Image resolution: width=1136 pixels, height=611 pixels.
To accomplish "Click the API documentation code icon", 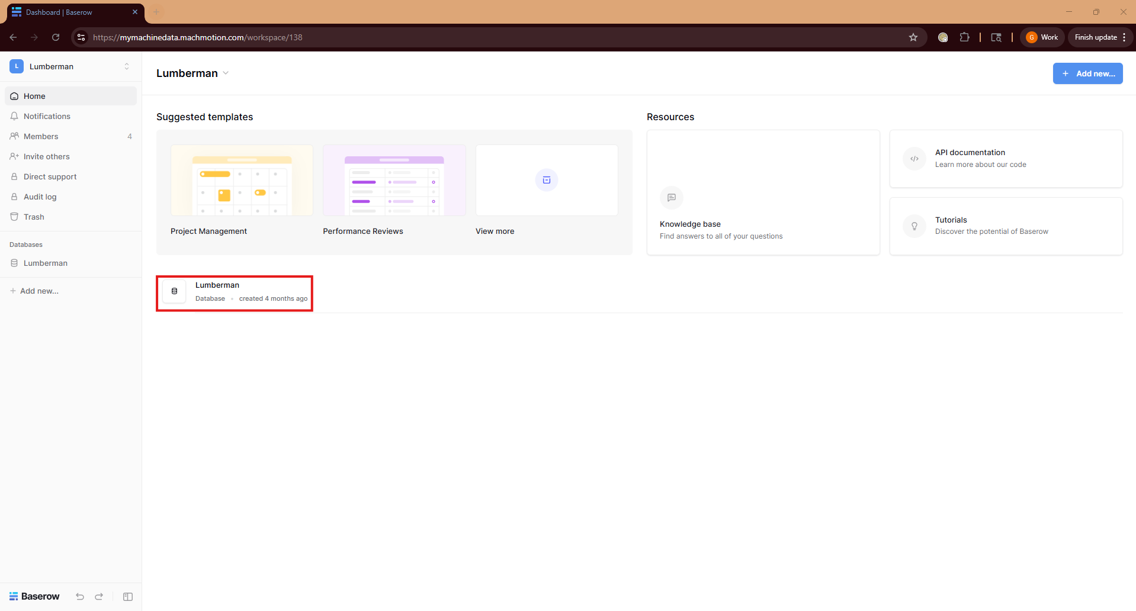I will tap(914, 159).
